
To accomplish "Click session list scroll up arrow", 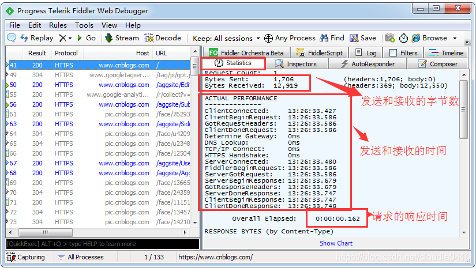I will [x=195, y=51].
